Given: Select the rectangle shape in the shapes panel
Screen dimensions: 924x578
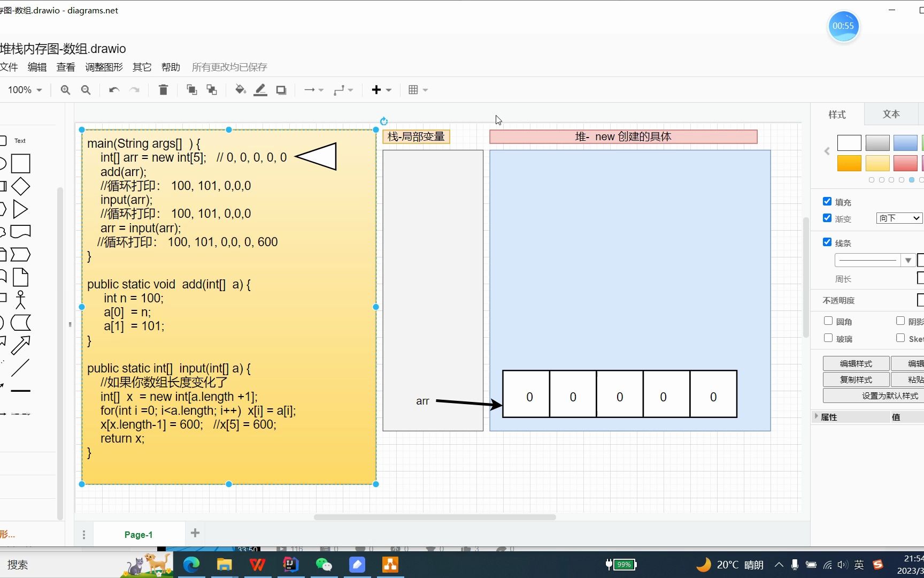Looking at the screenshot, I should click(20, 163).
